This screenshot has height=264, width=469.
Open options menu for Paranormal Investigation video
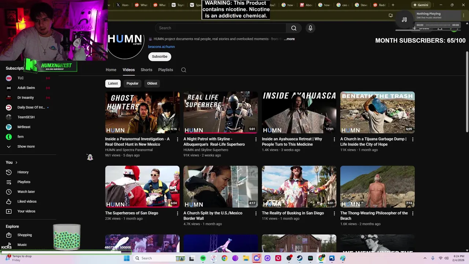pos(177,139)
